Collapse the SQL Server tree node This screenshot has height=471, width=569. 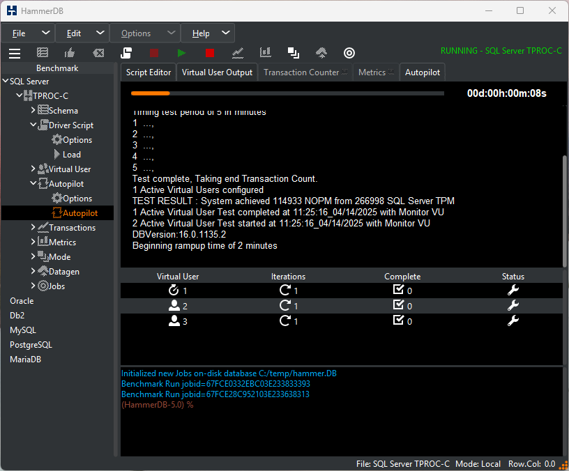[x=6, y=81]
